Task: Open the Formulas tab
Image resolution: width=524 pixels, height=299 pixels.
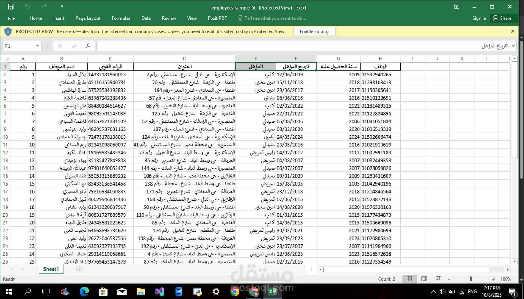Action: [x=121, y=18]
